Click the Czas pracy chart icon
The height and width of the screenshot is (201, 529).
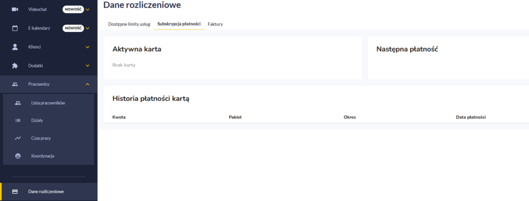(18, 138)
